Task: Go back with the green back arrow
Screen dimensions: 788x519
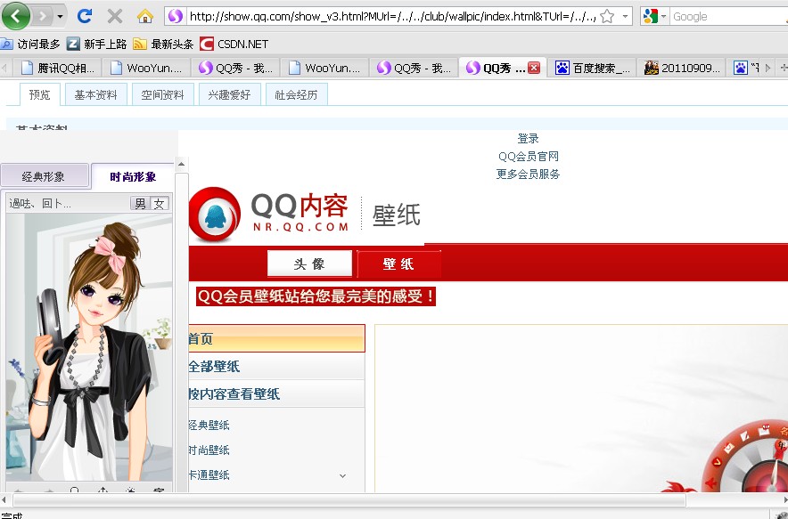Action: 15,16
